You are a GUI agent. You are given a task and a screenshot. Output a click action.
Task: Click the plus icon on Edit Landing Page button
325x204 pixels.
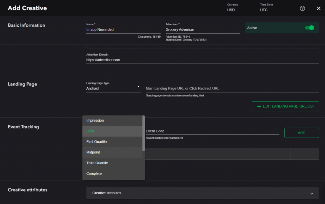point(259,107)
